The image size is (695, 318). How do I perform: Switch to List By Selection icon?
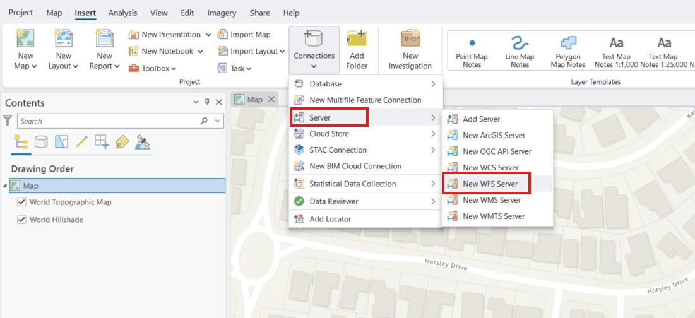click(62, 141)
